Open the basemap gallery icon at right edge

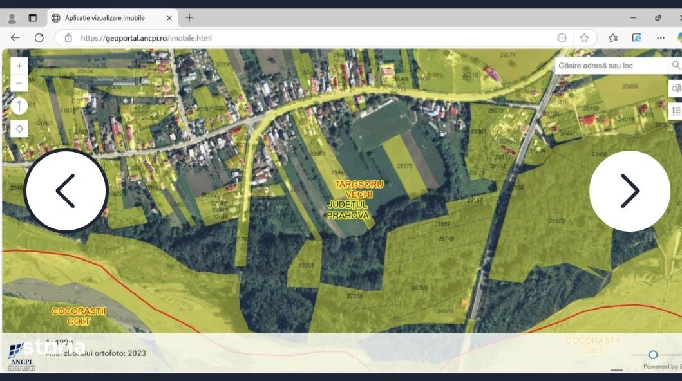coord(676,88)
